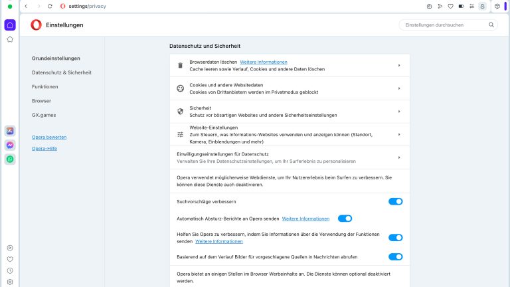This screenshot has width=510, height=287.
Task: Click the Einstellungen durchsuchen search field
Action: pyautogui.click(x=448, y=25)
